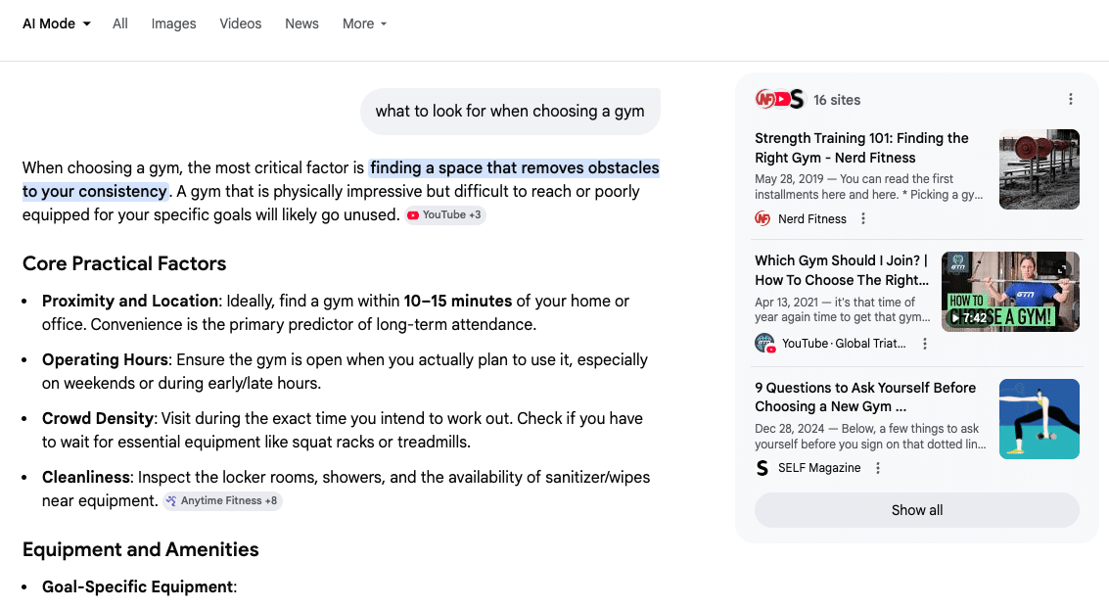
Task: Click the stacked source icons beside 16 sites
Action: (x=779, y=99)
